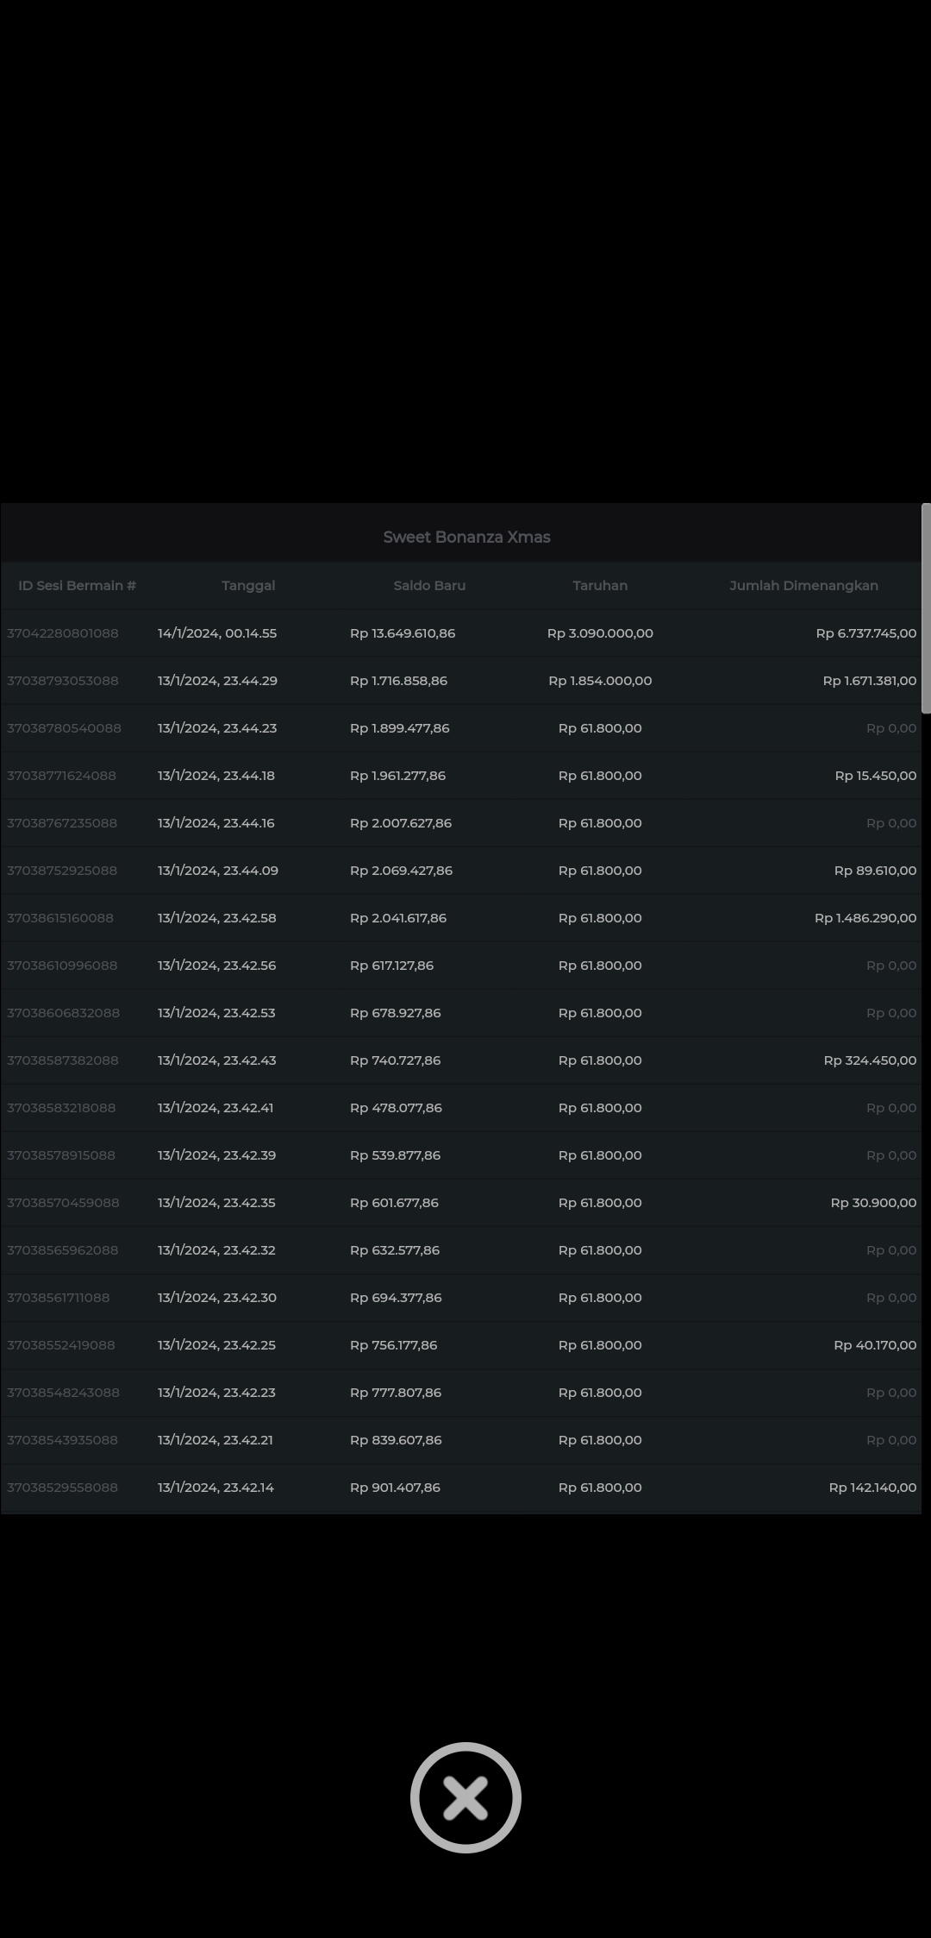
Task: Click the Saldo Baru column header
Action: click(x=429, y=586)
